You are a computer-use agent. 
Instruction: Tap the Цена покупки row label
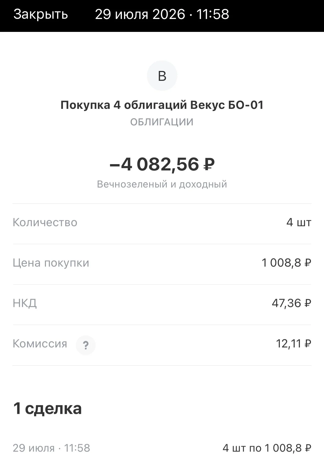[51, 263]
